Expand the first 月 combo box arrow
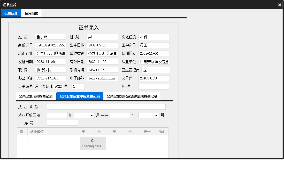 91,115
